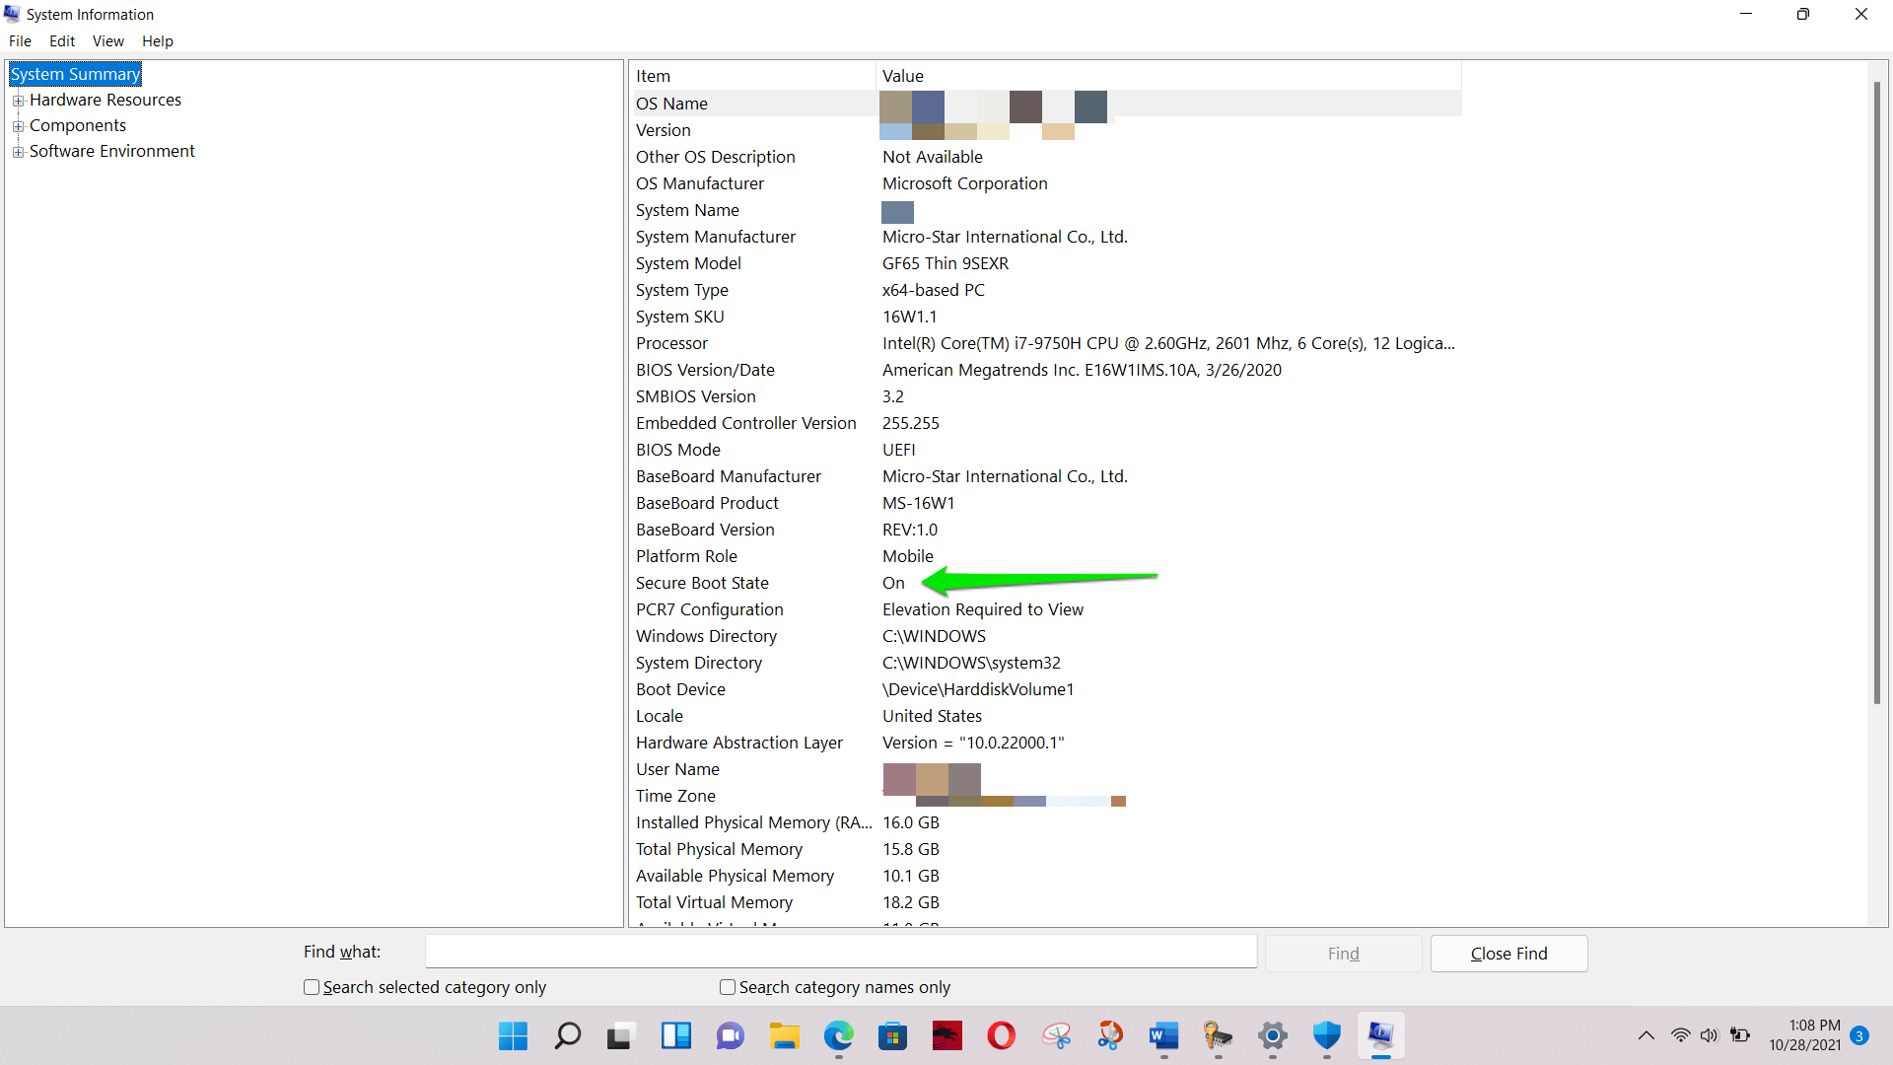Enable Search selected category only checkbox
This screenshot has height=1065, width=1893.
click(x=310, y=987)
